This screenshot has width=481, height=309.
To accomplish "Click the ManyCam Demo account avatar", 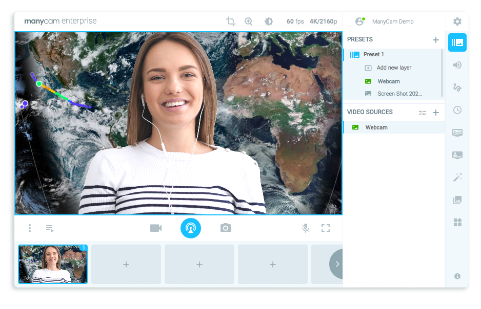I will point(360,21).
